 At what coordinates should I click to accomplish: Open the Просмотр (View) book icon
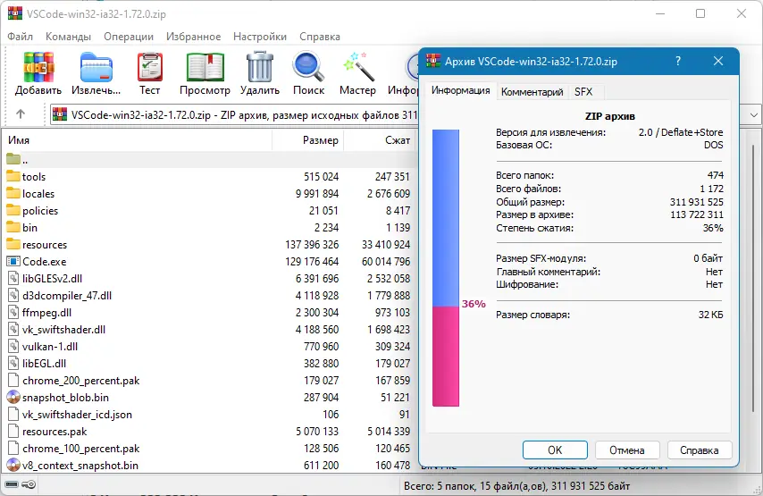pyautogui.click(x=205, y=67)
